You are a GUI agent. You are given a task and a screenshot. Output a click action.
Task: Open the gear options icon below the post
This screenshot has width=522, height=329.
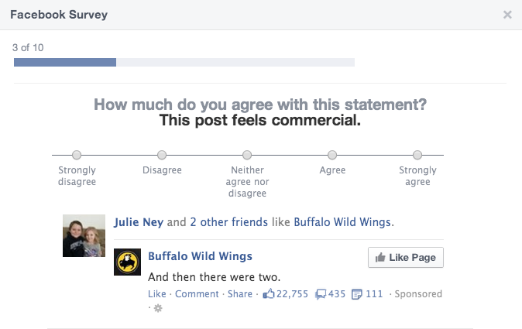coord(158,308)
